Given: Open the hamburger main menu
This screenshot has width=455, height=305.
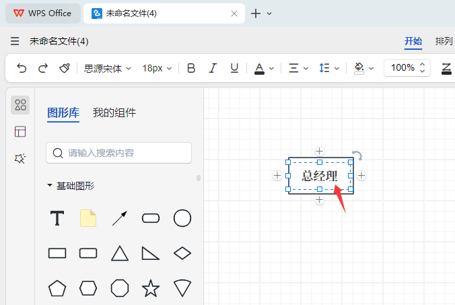Looking at the screenshot, I should tap(15, 41).
